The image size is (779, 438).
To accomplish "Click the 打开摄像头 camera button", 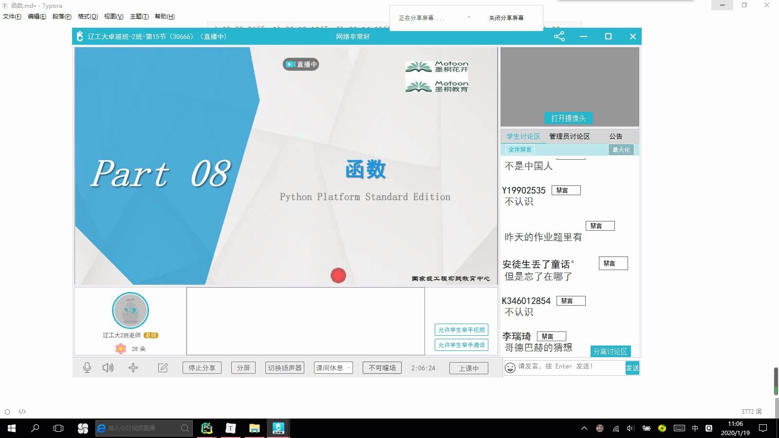I will 568,118.
